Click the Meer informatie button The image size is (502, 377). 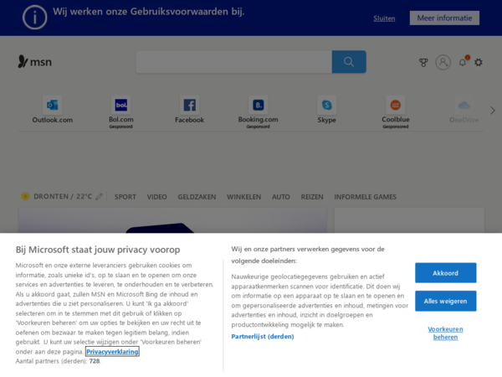(444, 18)
